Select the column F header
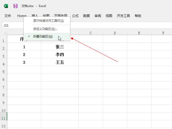 [x=163, y=33]
